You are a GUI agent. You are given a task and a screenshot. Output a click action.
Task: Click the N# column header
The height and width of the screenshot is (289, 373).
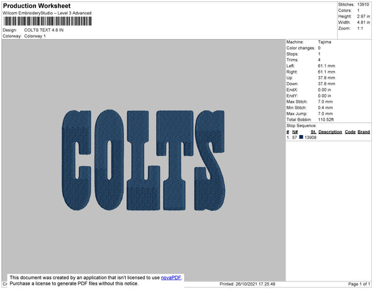tap(295, 132)
